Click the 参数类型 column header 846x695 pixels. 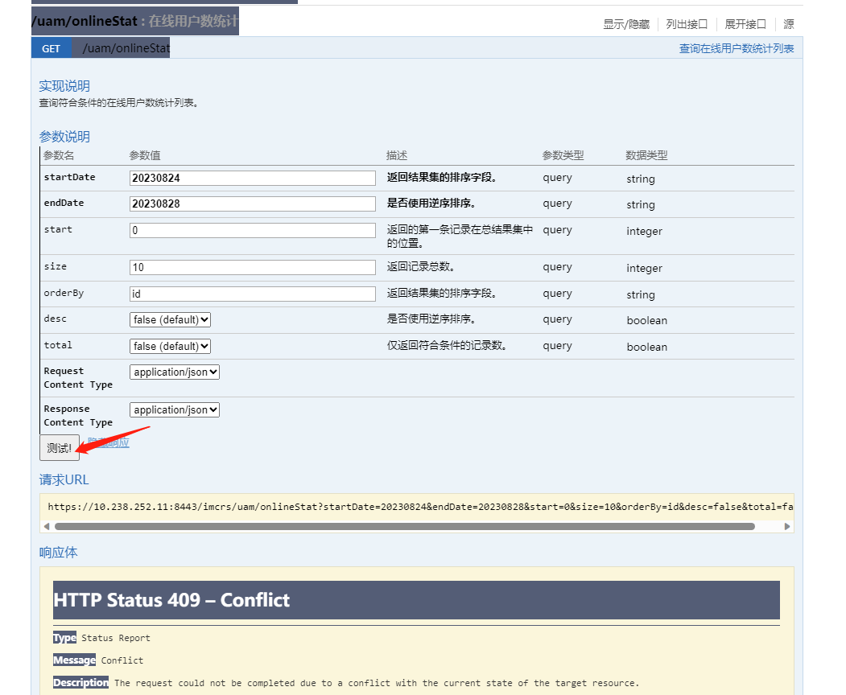coord(563,155)
